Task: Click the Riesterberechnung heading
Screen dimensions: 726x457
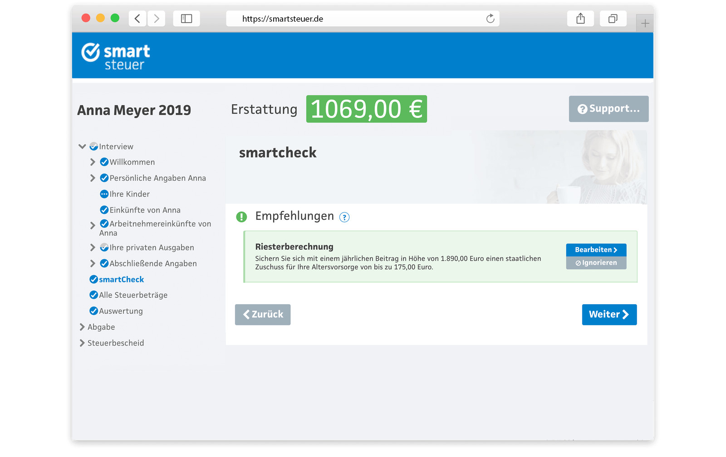Action: tap(294, 247)
